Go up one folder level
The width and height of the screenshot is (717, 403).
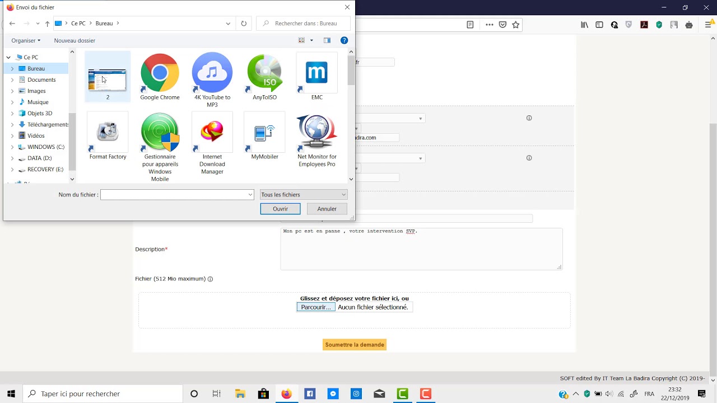(47, 24)
